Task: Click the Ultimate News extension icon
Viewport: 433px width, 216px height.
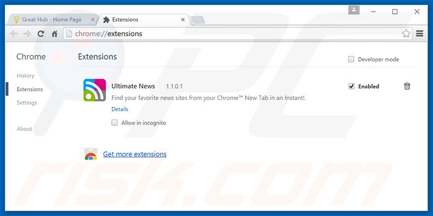Action: pyautogui.click(x=95, y=90)
